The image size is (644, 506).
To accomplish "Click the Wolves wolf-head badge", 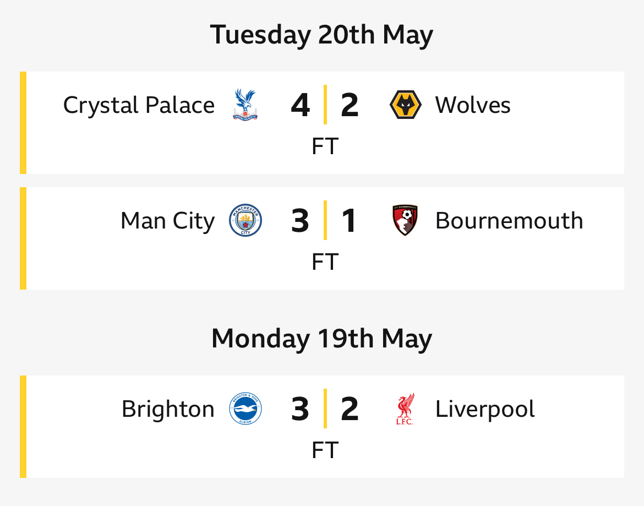I will [x=405, y=105].
